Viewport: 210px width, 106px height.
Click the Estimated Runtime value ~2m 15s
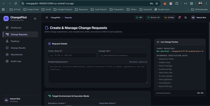point(200,93)
